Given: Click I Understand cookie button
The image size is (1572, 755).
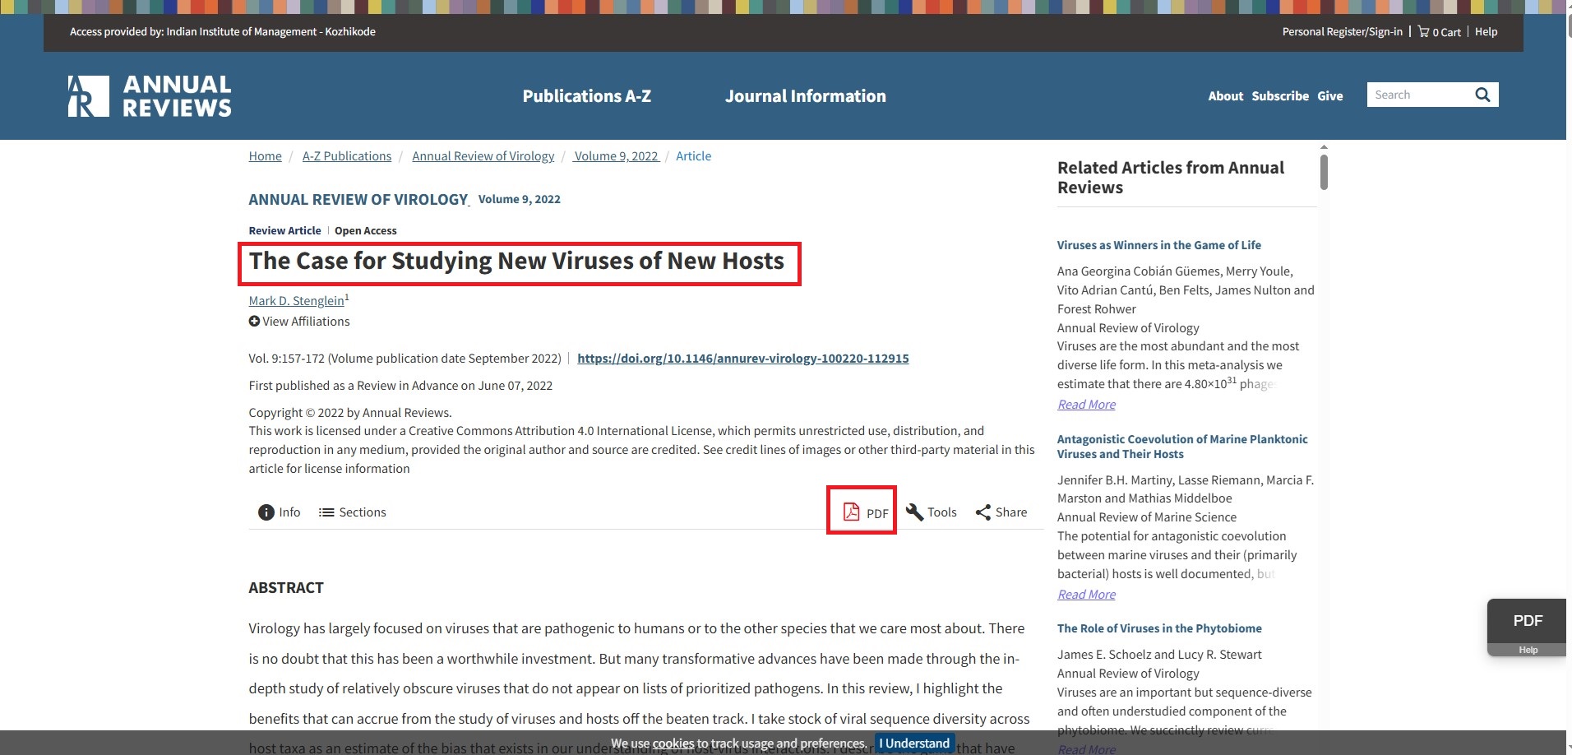Looking at the screenshot, I should [913, 743].
